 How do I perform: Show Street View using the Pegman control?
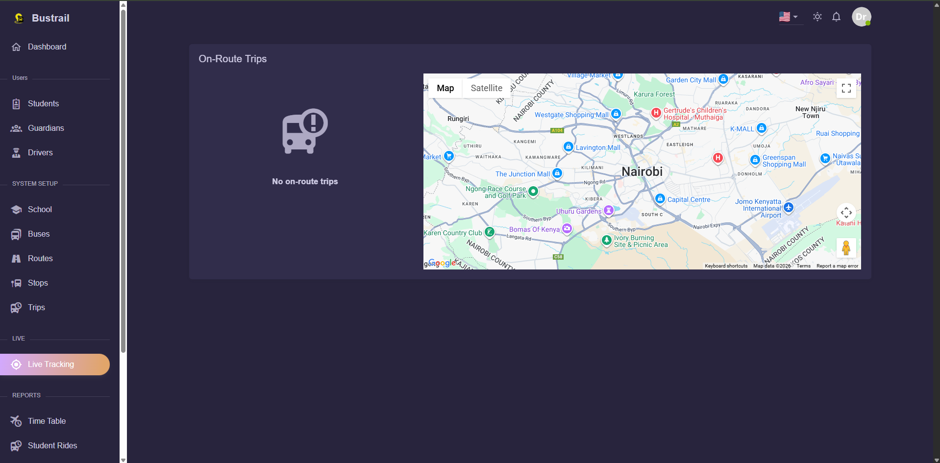coord(846,248)
